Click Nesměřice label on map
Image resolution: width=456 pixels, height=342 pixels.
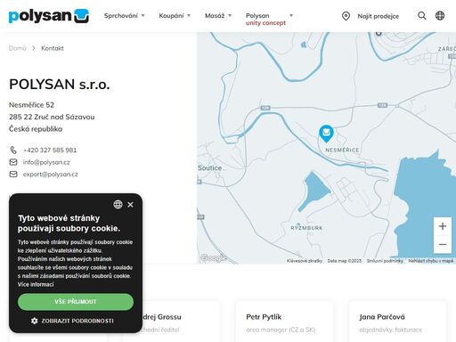tap(342, 151)
